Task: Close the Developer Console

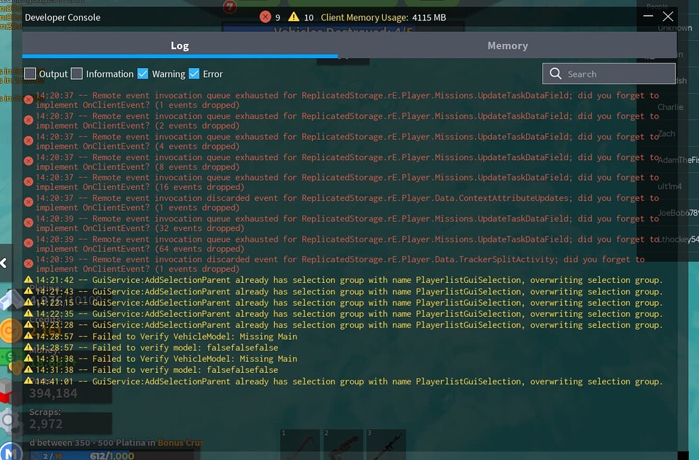Action: pos(668,17)
